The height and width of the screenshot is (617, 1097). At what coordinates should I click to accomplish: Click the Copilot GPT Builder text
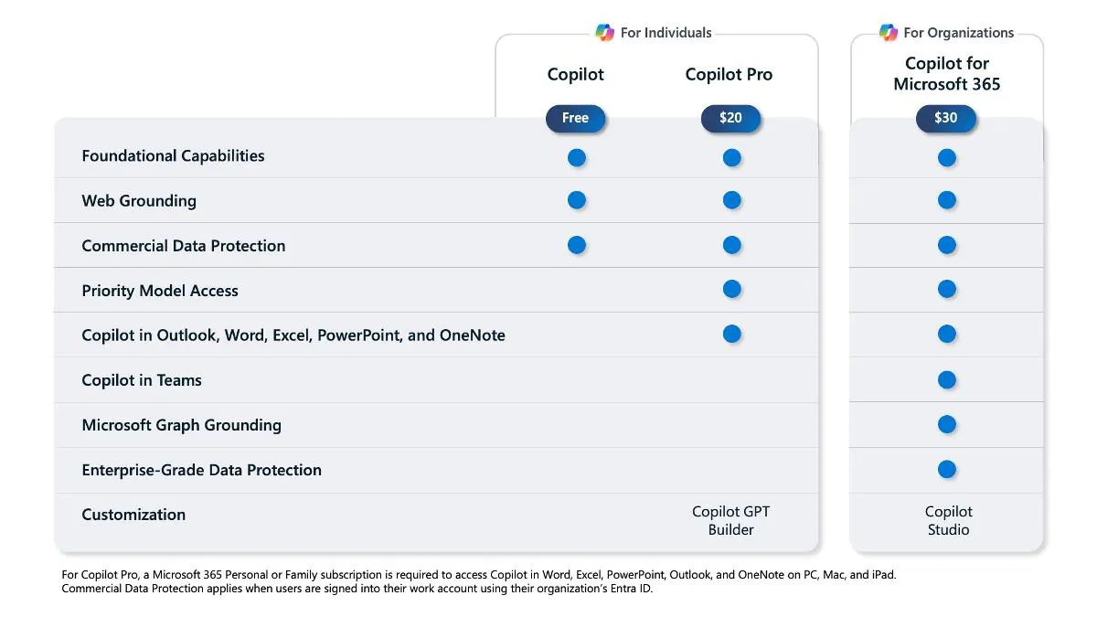tap(730, 521)
